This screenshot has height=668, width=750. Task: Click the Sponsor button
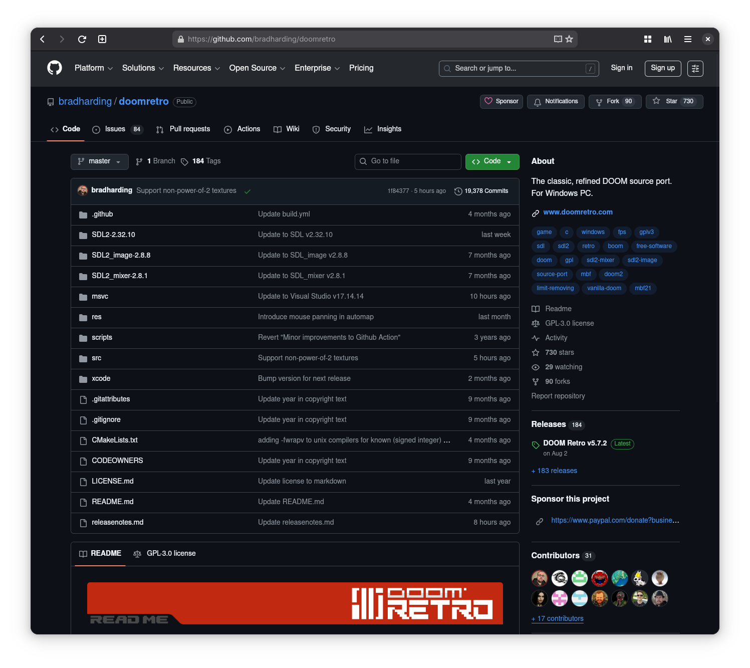pos(502,102)
